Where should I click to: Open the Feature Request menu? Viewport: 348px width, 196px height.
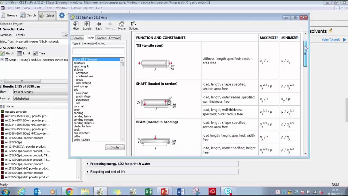pos(82,8)
